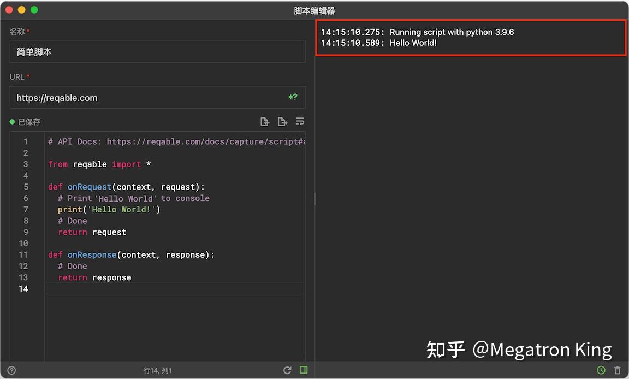The height and width of the screenshot is (379, 629).
Task: Toggle log timestamps with the clock icon
Action: click(x=601, y=370)
